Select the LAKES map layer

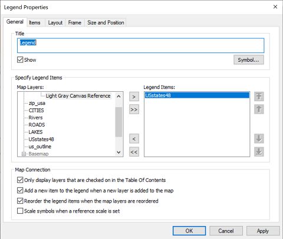35,132
